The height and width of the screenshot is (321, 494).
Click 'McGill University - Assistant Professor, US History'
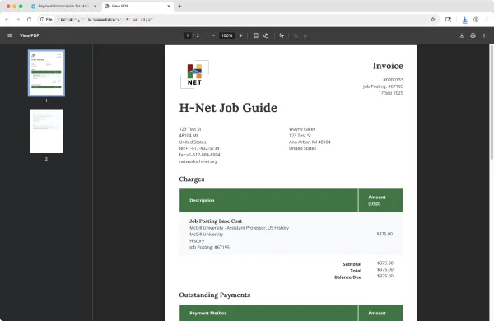239,228
